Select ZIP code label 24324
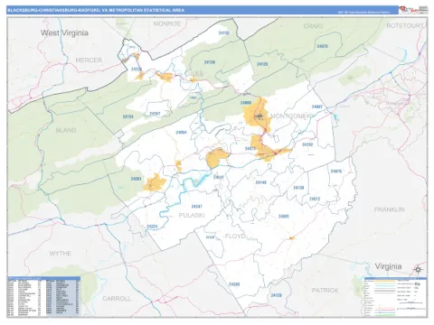Image resolution: width=434 pixels, height=325 pixels. pos(152,227)
